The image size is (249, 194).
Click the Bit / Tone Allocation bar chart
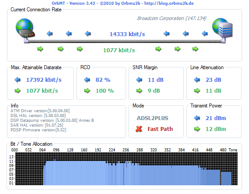pyautogui.click(x=126, y=169)
